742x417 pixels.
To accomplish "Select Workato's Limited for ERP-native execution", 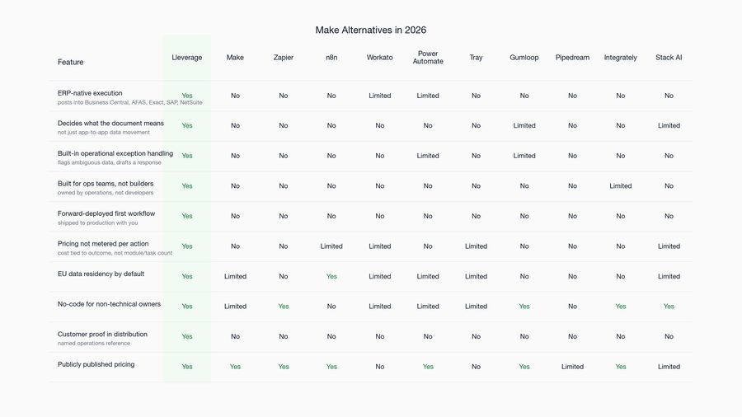I will 379,96.
